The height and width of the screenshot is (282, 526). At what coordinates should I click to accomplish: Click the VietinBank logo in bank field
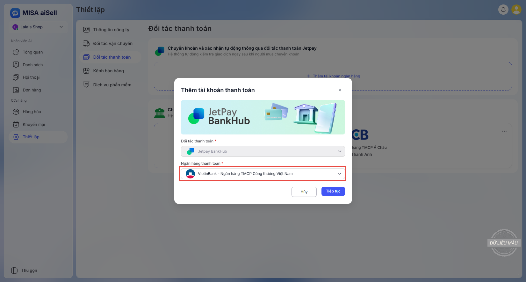[191, 174]
